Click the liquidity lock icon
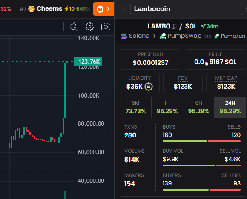Image resolution: width=247 pixels, height=199 pixels. click(x=149, y=87)
